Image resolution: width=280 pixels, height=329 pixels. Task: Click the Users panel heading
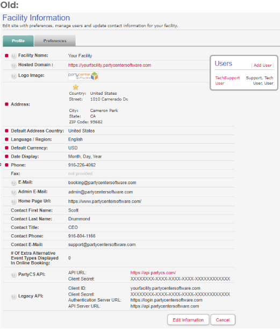(x=223, y=64)
